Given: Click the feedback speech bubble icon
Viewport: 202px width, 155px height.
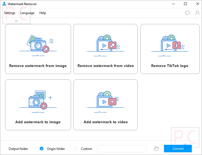Looking at the screenshot, I should click(x=188, y=13).
